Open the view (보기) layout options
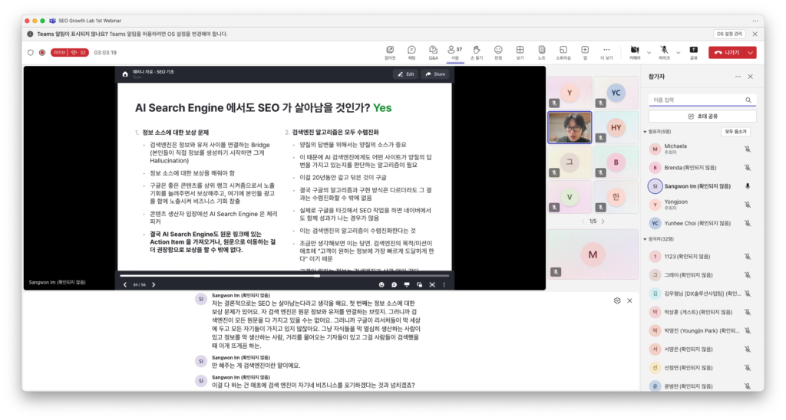This screenshot has height=420, width=786. tap(520, 53)
